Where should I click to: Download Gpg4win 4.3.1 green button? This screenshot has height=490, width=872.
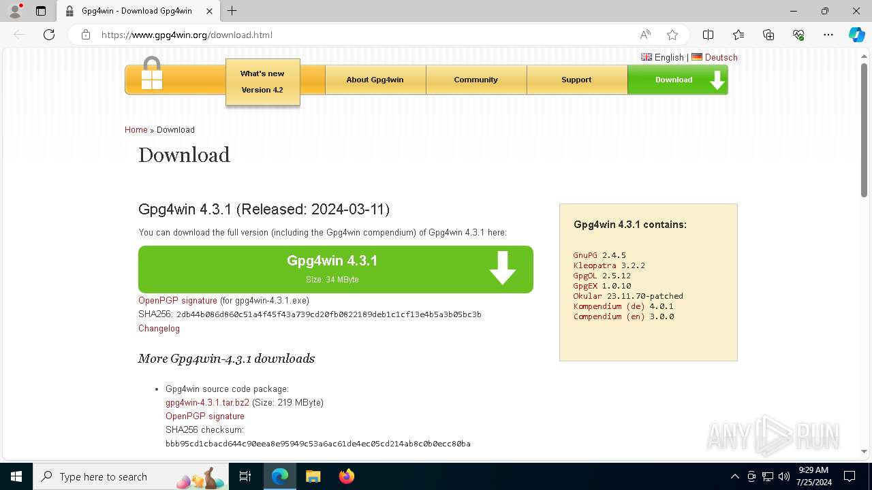[335, 269]
